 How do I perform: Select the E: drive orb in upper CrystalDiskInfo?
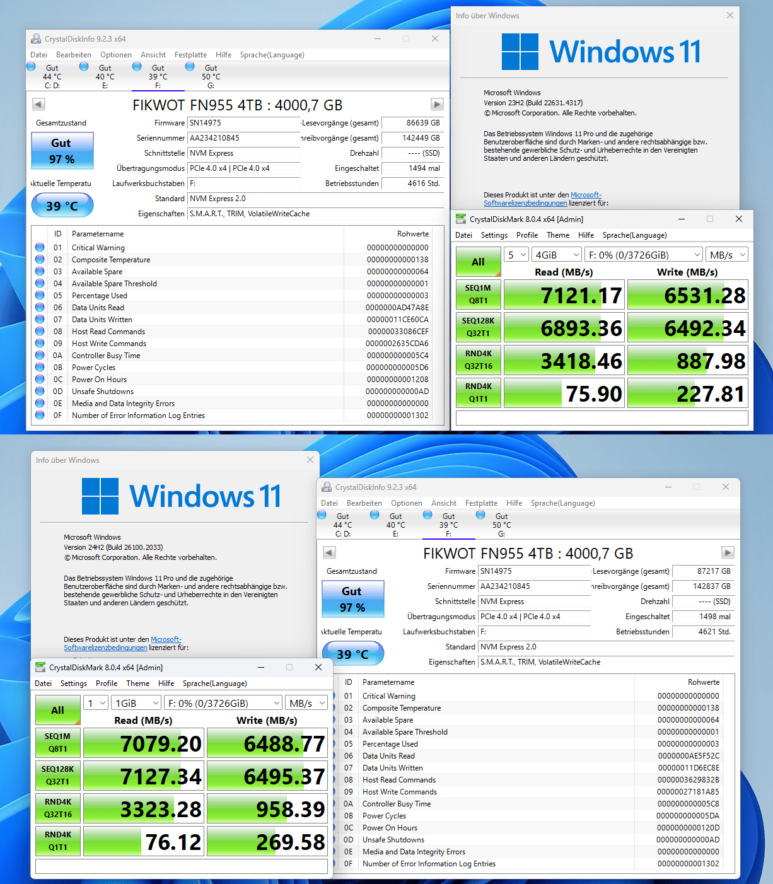(x=84, y=66)
